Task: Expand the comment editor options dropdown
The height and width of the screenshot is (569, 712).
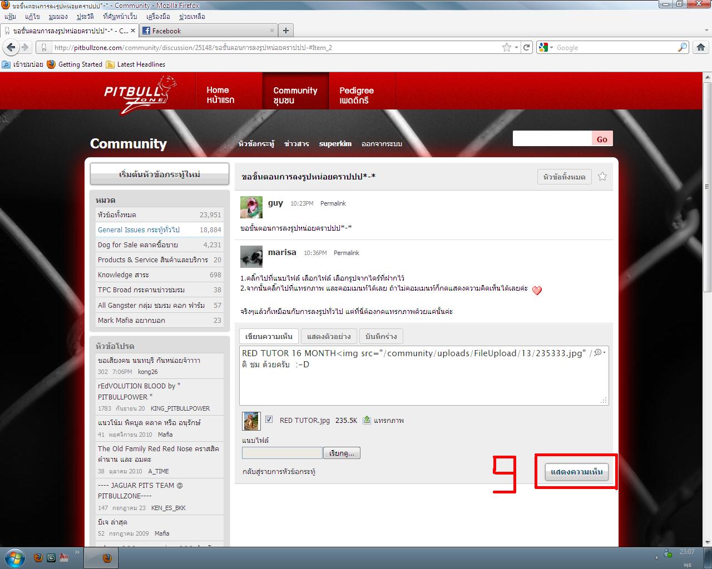Action: pos(600,352)
